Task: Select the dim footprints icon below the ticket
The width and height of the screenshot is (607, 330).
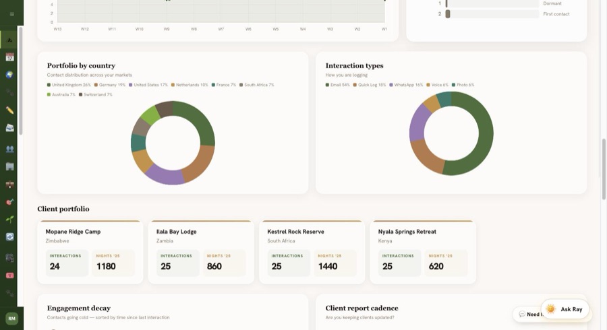Action: pyautogui.click(x=9, y=293)
